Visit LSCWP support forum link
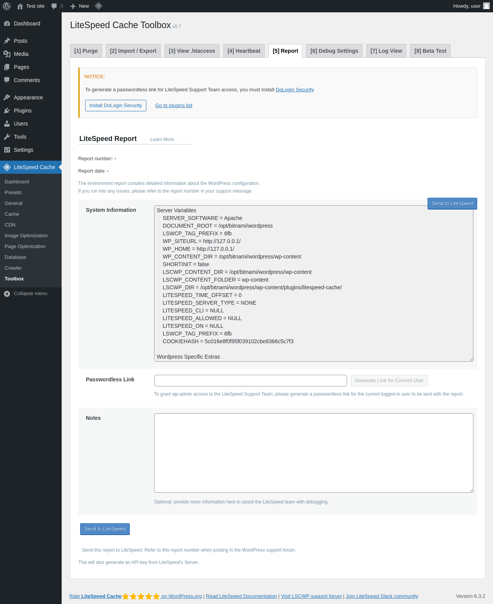Viewport: 493px width, 604px height. coord(311,596)
